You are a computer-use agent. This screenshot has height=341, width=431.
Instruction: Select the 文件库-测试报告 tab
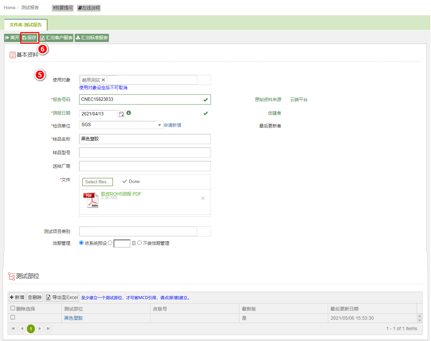point(26,25)
